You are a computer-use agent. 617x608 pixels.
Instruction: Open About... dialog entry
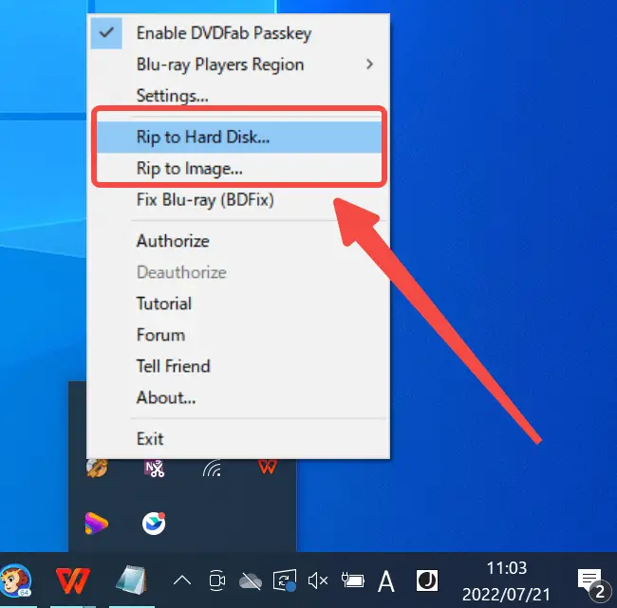238,397
